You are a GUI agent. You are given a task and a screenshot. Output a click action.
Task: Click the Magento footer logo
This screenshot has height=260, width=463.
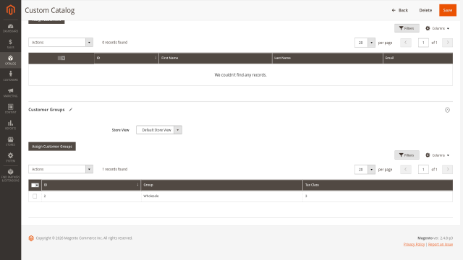(31, 238)
